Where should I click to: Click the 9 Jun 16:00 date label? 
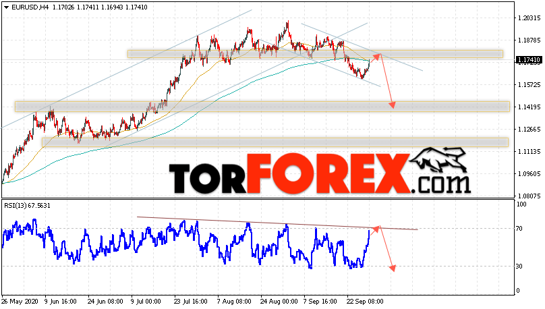point(61,302)
